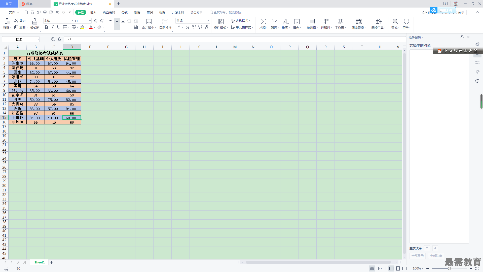483x272 pixels.
Task: Click the increase decimal places icon
Action: click(200, 27)
